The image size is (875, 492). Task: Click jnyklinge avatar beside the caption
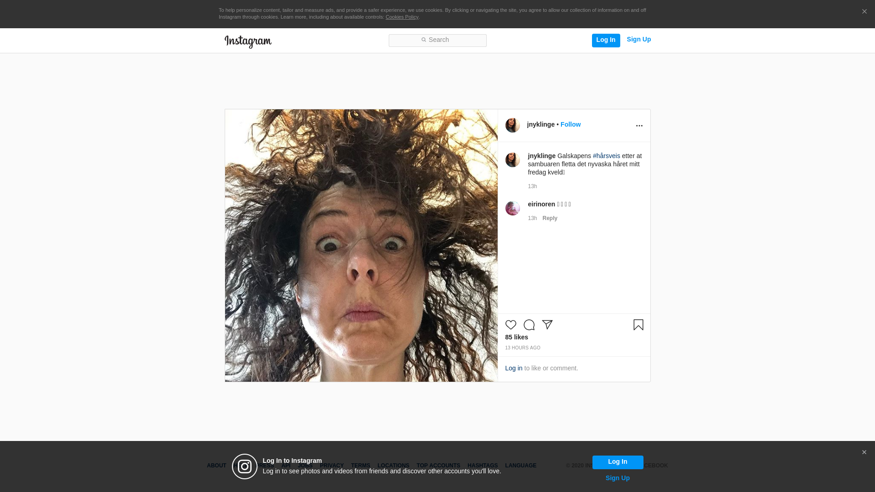pyautogui.click(x=512, y=160)
